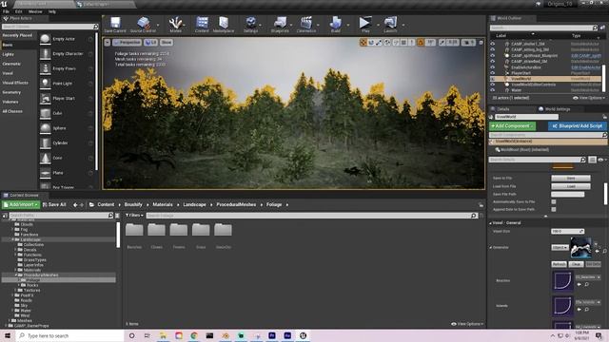The width and height of the screenshot is (609, 342).
Task: Open the Edit menu
Action: [18, 11]
